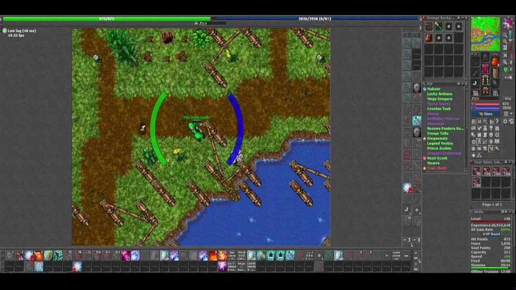Select the orange backpack in the equipment slot
Image resolution: width=516 pixels, height=290 pixels.
pos(495,62)
